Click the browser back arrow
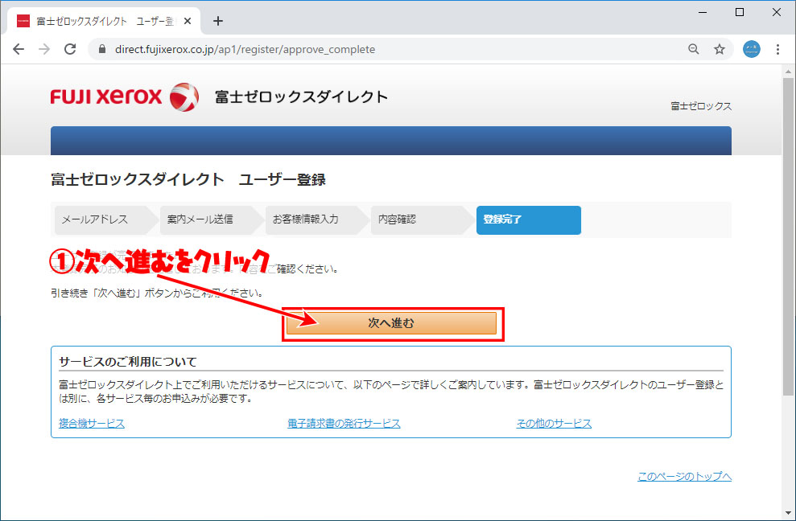 pyautogui.click(x=19, y=49)
